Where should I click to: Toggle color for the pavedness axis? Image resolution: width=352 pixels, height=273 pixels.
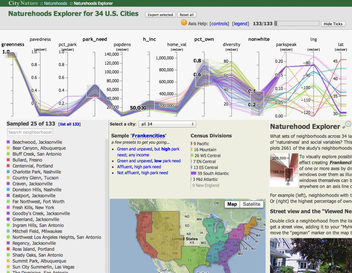pyautogui.click(x=40, y=50)
